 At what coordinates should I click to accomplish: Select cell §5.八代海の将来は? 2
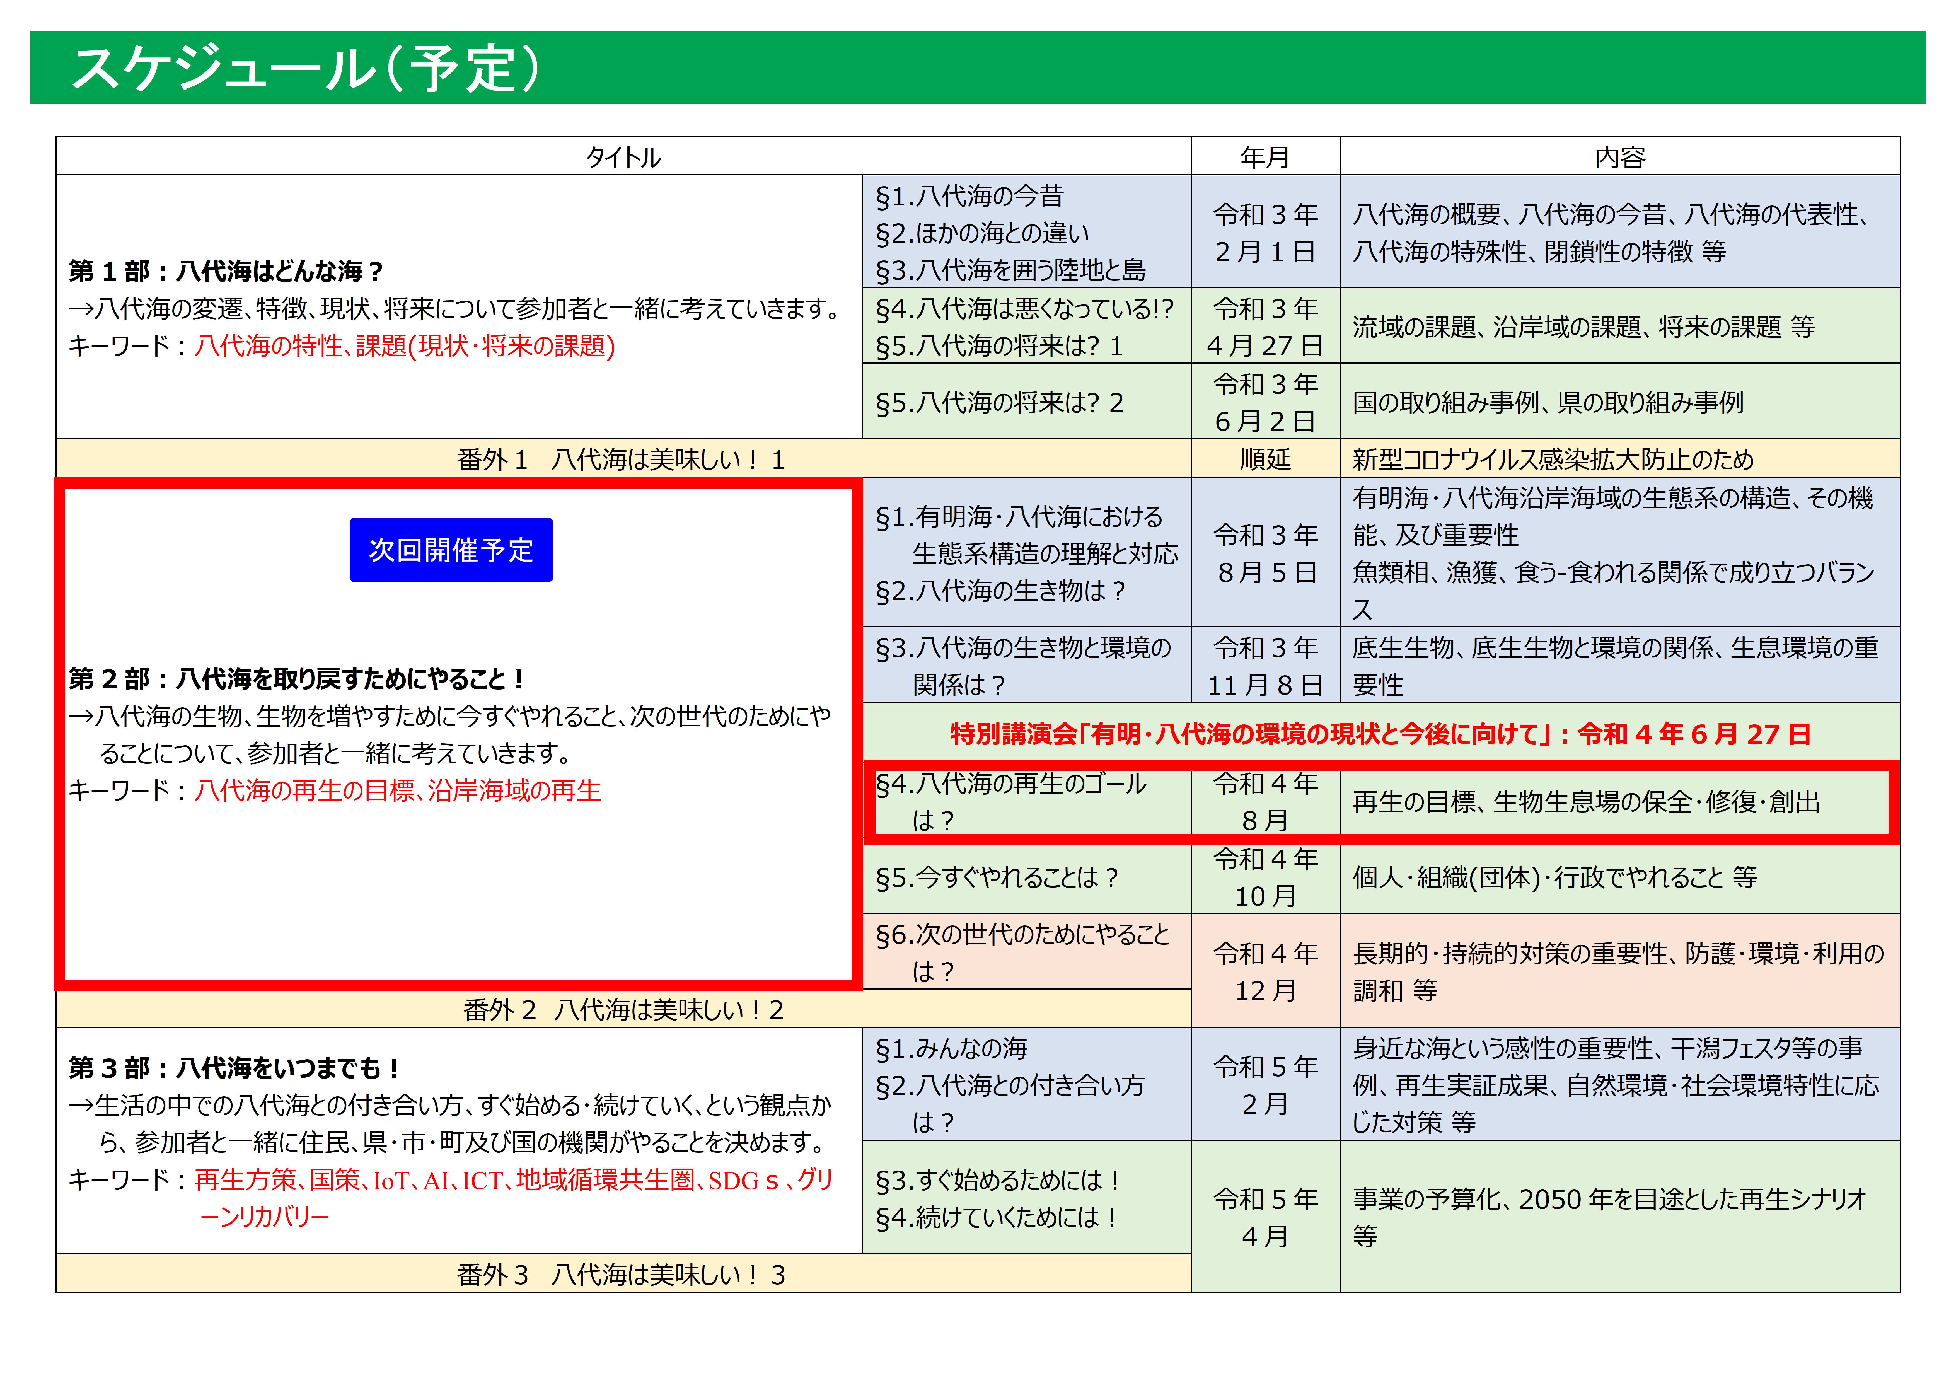coord(1027,401)
